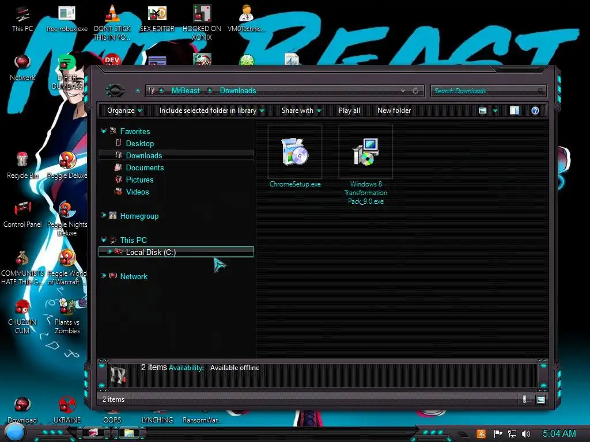Collapse the This PC tree node
Screen dimensions: 590x442
[x=104, y=240]
